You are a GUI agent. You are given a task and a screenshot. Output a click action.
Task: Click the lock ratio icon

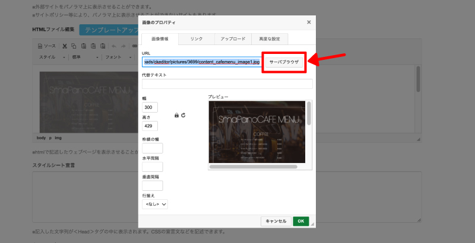[x=176, y=115]
